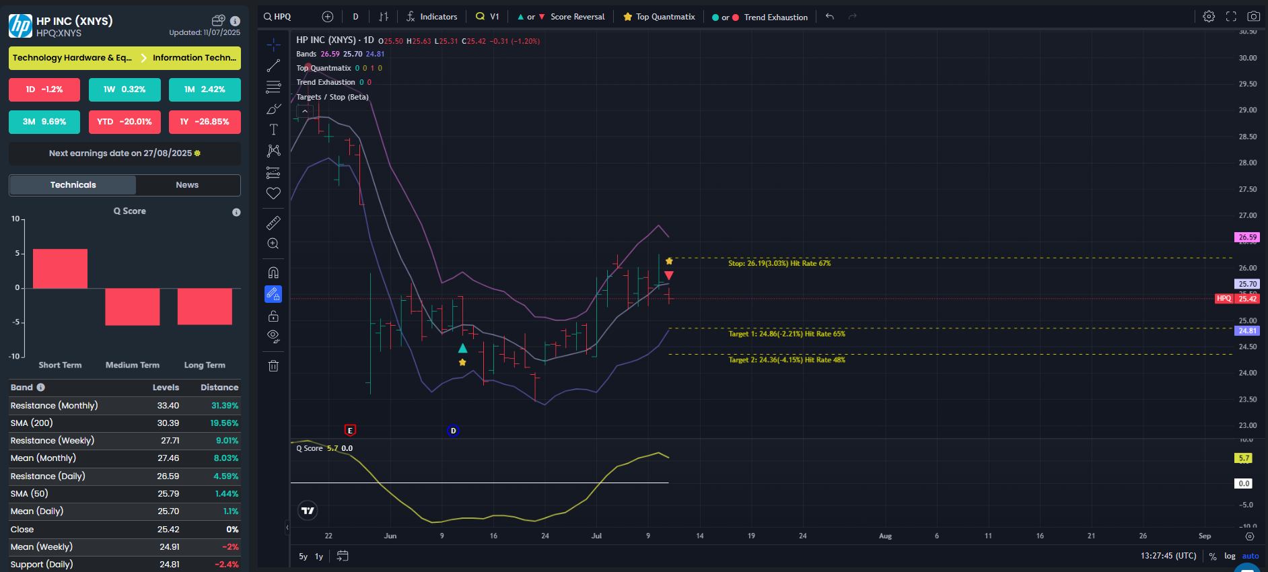The height and width of the screenshot is (572, 1268).
Task: Remove drawings with trash icon
Action: click(273, 366)
